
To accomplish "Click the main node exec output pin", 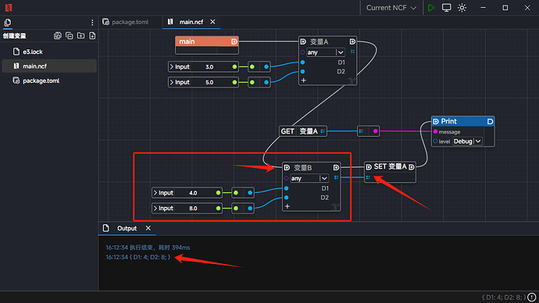I will [234, 41].
